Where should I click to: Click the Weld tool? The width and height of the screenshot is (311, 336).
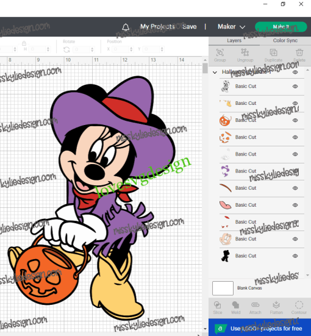[235, 305]
